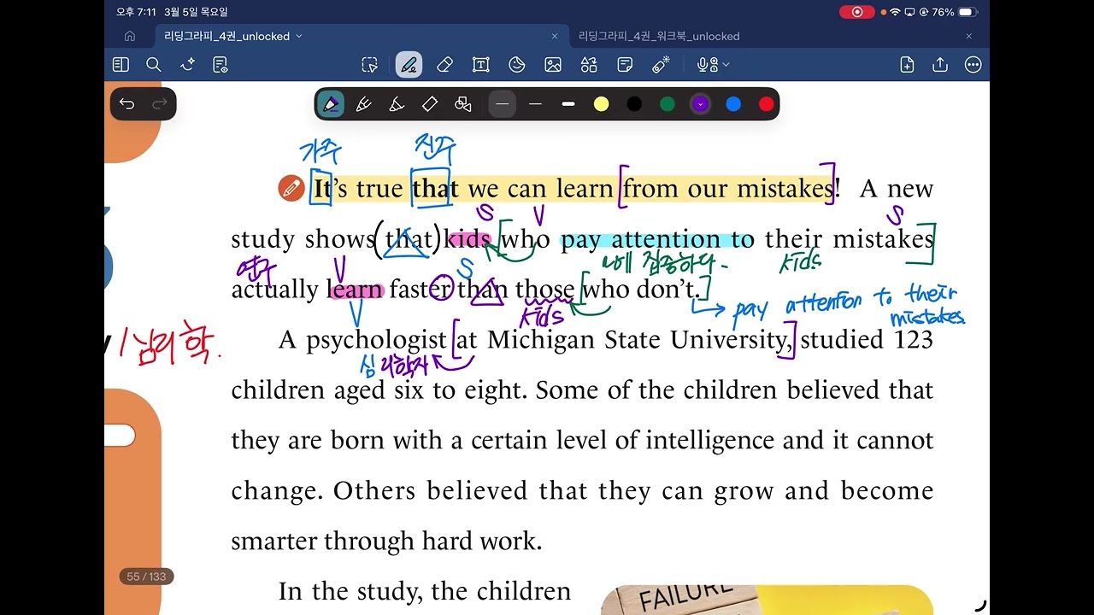This screenshot has width=1094, height=615.
Task: Open the share export icon
Action: coord(940,65)
